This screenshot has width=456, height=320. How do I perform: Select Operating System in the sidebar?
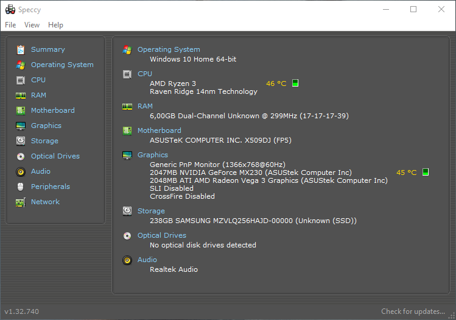(62, 65)
